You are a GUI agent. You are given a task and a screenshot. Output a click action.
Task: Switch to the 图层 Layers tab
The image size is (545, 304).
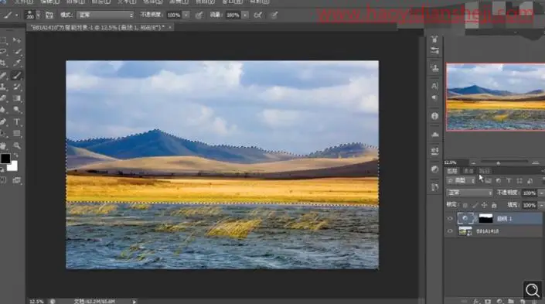[452, 171]
